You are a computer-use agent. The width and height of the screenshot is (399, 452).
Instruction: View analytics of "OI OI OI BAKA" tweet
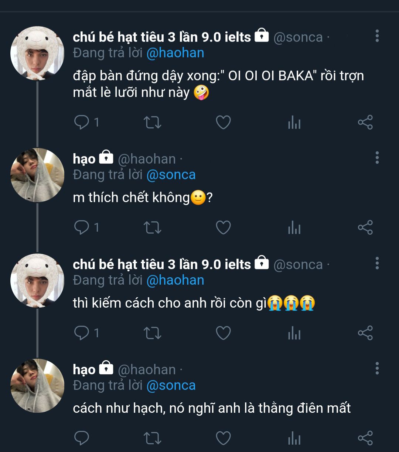click(294, 122)
